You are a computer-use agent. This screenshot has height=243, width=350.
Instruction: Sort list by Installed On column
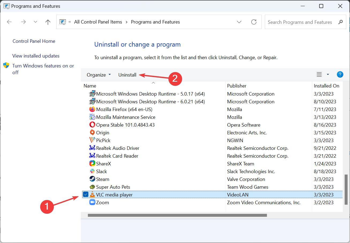[x=326, y=86]
